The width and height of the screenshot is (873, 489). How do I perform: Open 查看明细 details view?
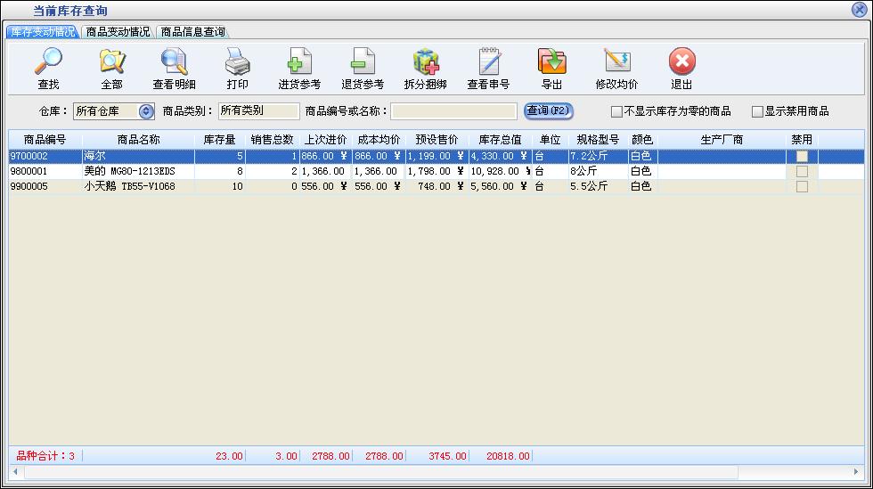174,62
